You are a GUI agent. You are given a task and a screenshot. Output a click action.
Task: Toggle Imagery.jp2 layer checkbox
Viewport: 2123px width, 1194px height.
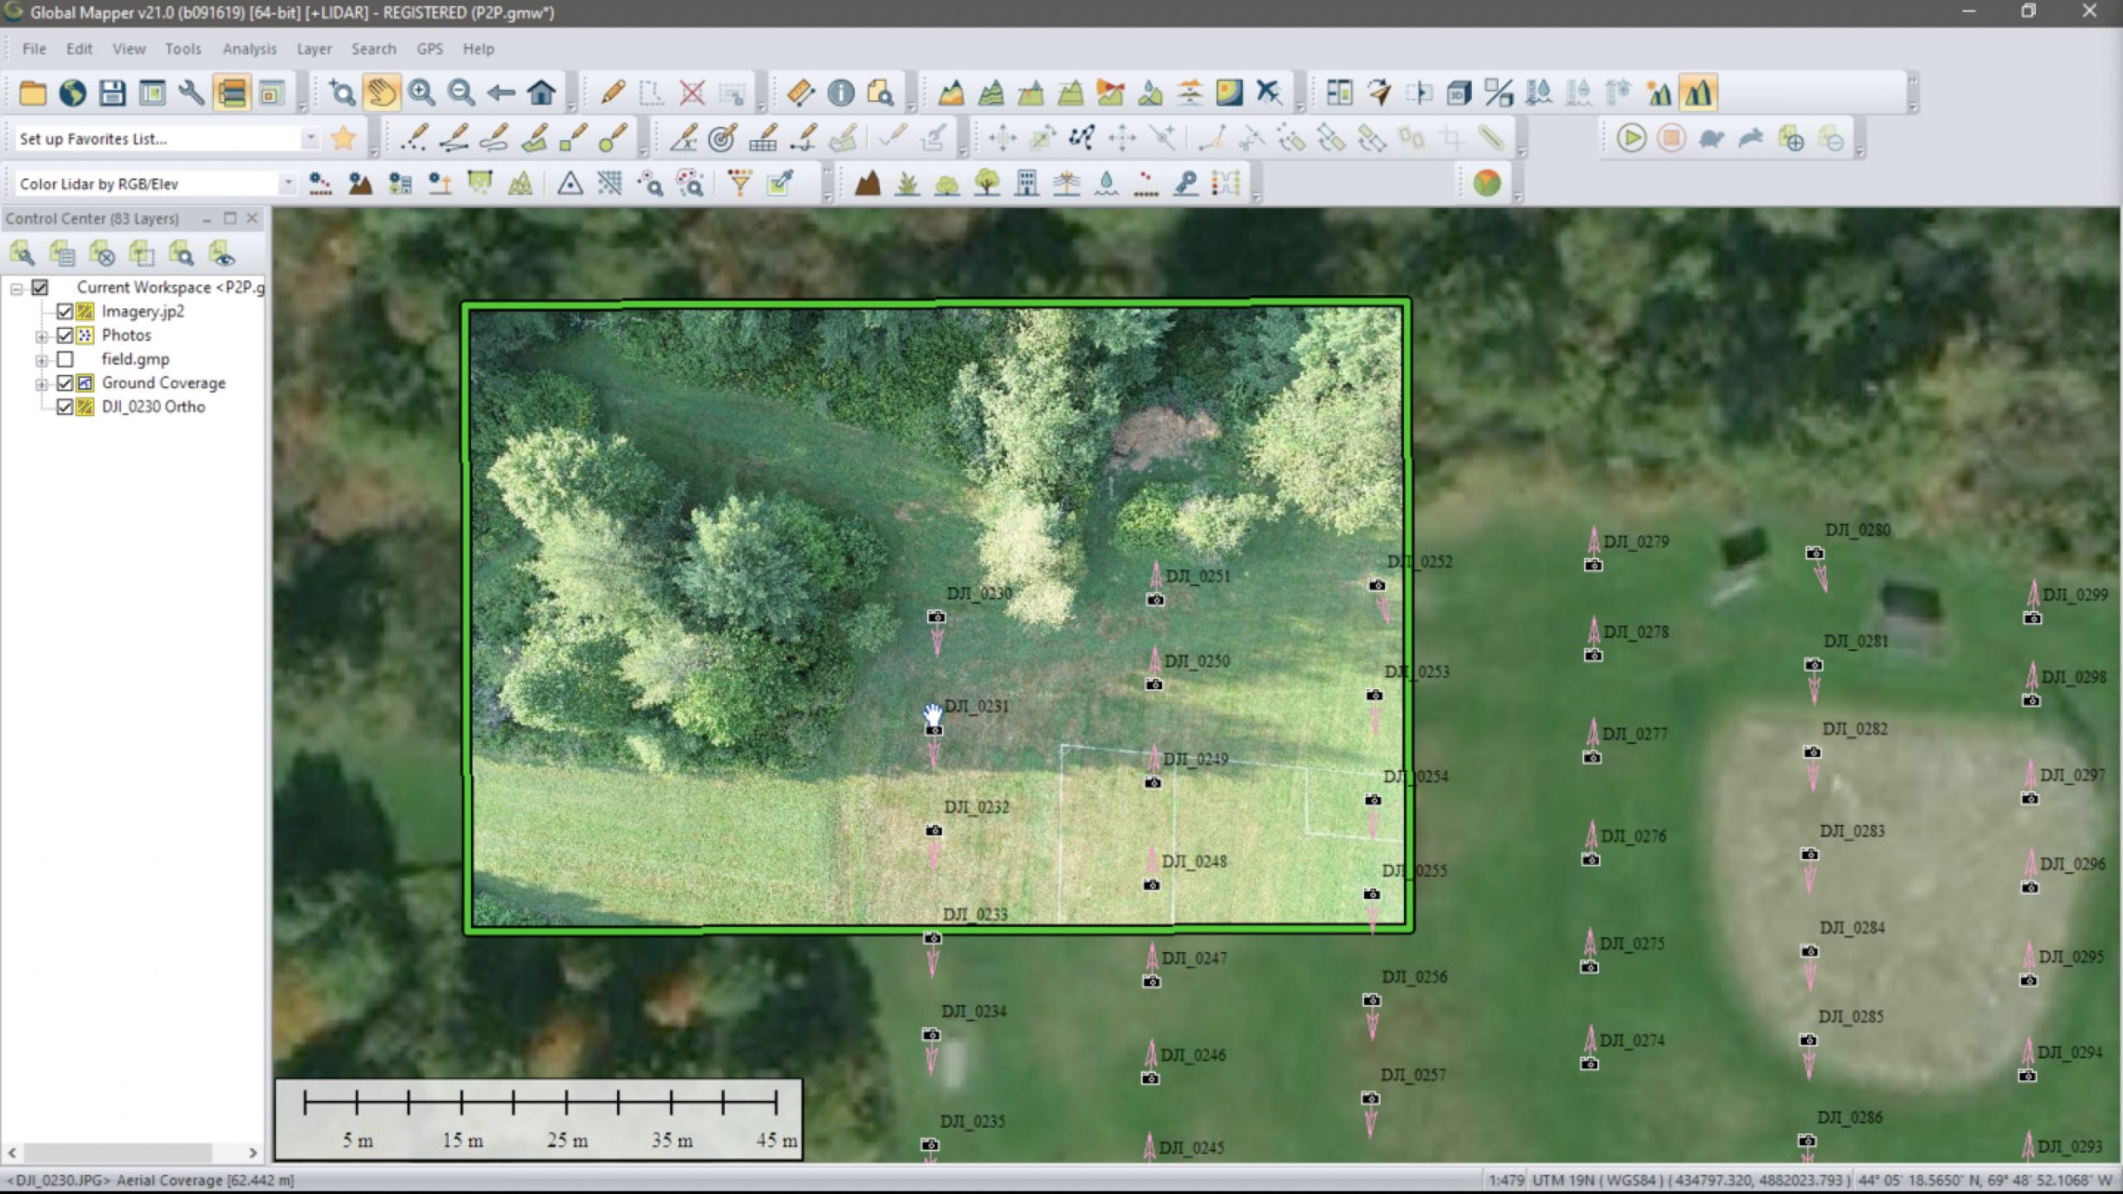point(65,312)
